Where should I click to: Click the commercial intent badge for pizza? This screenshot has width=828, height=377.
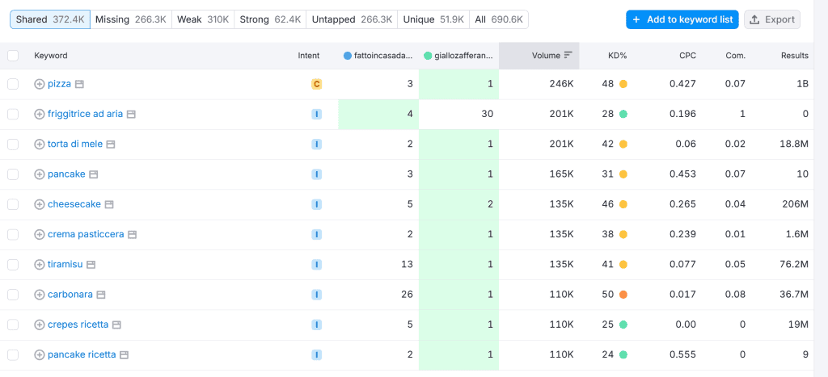point(316,84)
